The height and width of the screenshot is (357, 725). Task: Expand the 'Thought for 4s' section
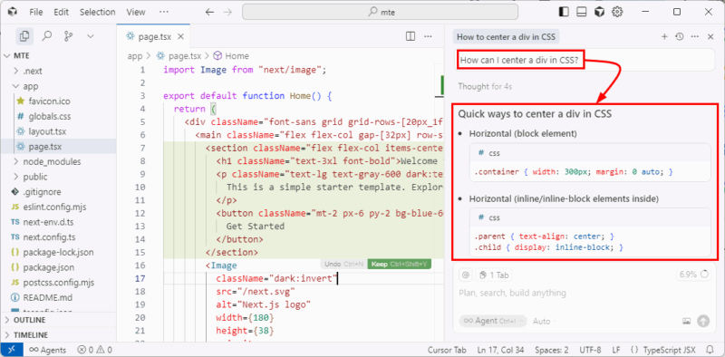tap(485, 86)
